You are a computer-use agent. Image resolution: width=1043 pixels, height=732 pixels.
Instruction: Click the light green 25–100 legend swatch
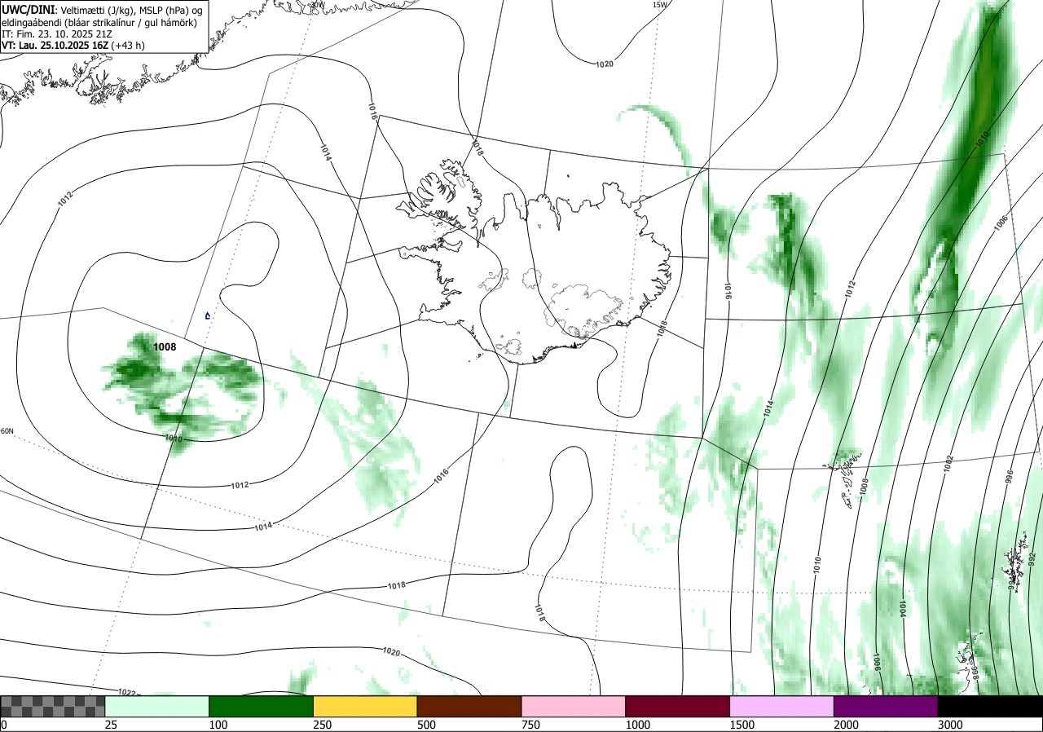(x=157, y=706)
